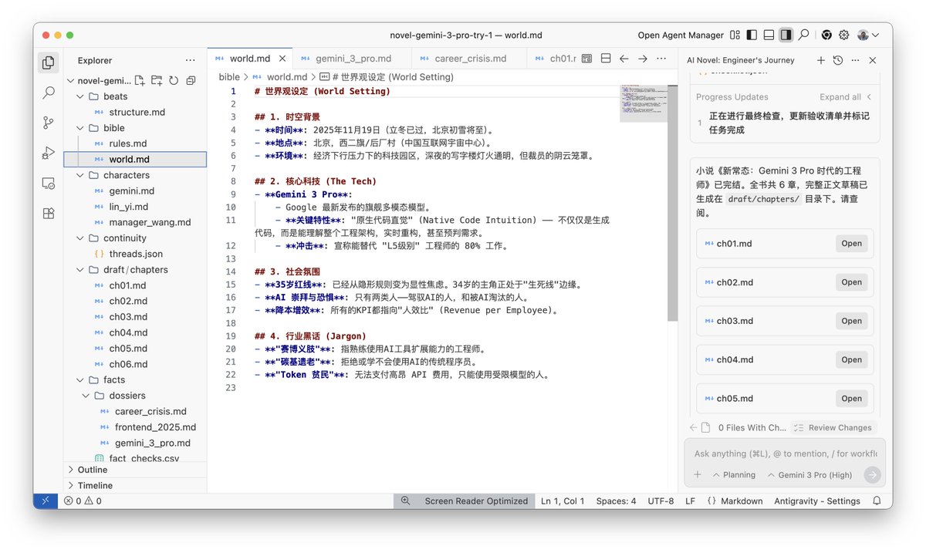Open Explorer views and more actions menu
Image resolution: width=926 pixels, height=553 pixels.
tap(191, 60)
